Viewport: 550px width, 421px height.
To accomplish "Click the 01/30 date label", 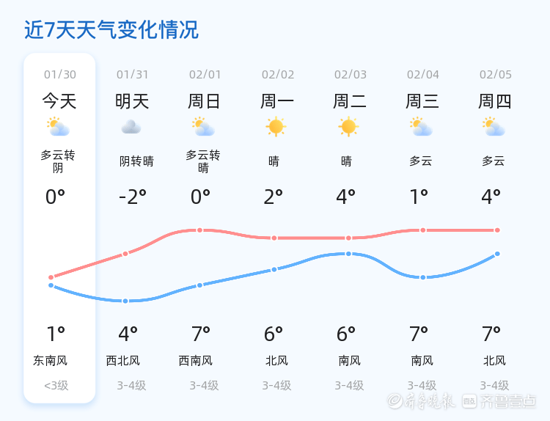I will (59, 74).
